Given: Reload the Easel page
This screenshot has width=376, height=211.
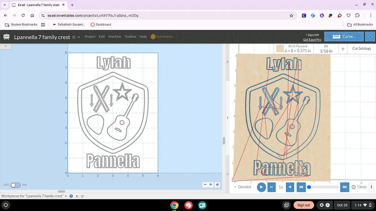Looking at the screenshot, I should click(23, 15).
